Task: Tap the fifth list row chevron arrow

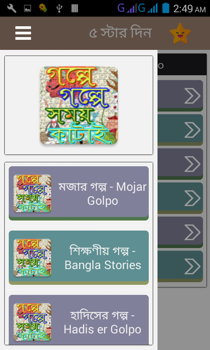Action: pyautogui.click(x=192, y=232)
